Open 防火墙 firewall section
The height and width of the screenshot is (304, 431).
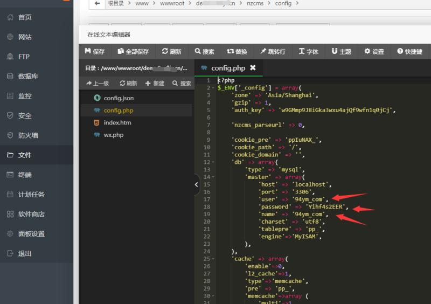click(28, 135)
